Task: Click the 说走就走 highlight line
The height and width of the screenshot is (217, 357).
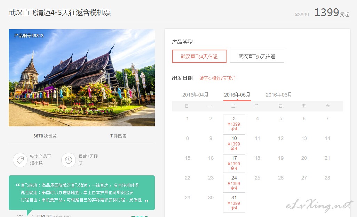Action: (77, 192)
